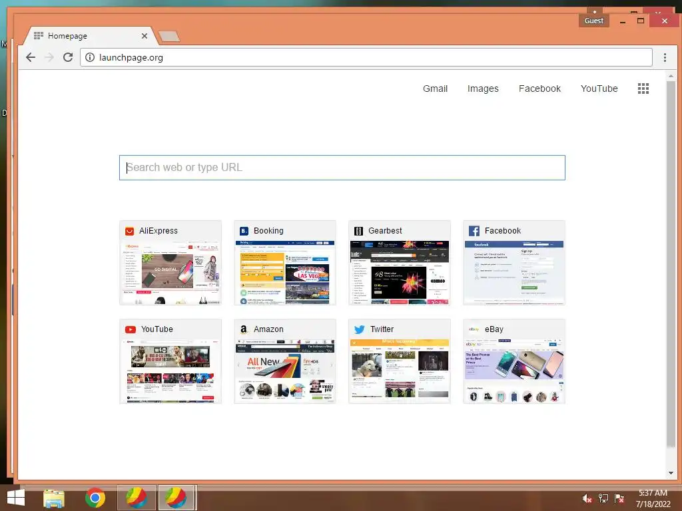This screenshot has width=682, height=511.
Task: Click the AliExpress tile title text
Action: (x=159, y=231)
